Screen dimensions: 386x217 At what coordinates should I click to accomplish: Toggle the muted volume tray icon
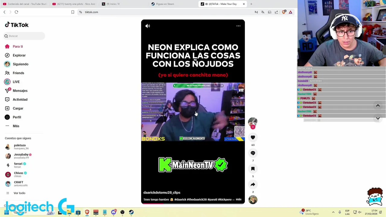pos(360,212)
